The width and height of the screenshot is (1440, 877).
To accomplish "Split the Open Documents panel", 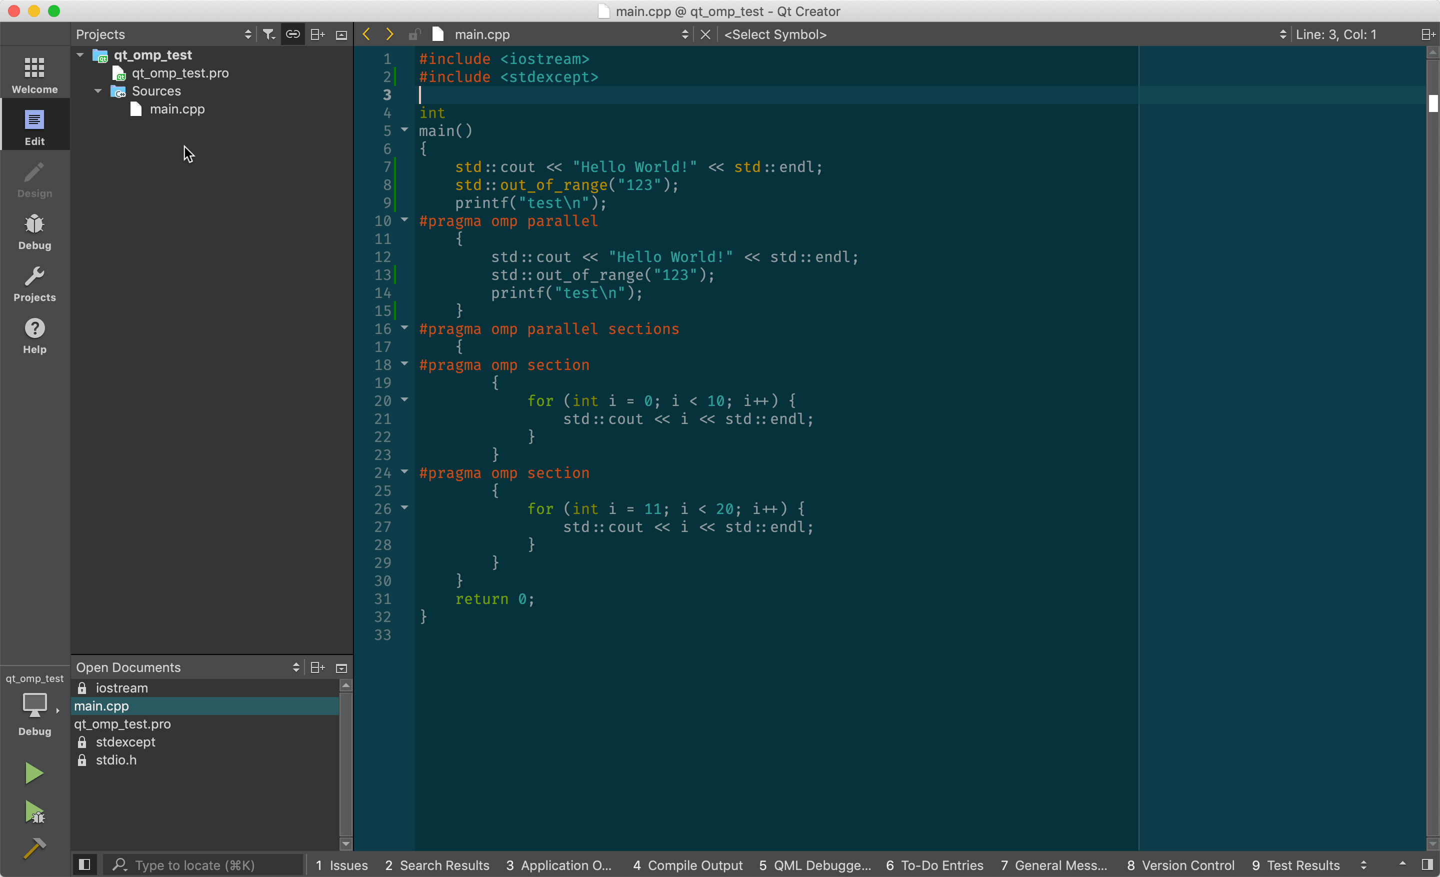I will (x=317, y=667).
